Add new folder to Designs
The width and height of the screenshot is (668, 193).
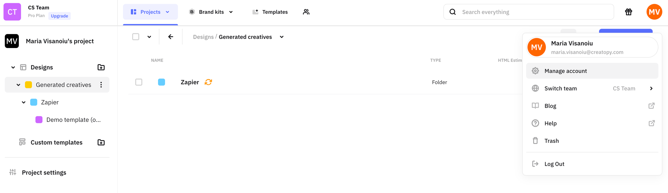tap(101, 67)
